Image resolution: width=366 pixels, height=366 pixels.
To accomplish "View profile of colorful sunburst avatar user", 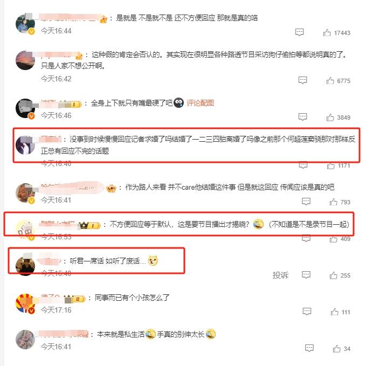I will click(25, 303).
